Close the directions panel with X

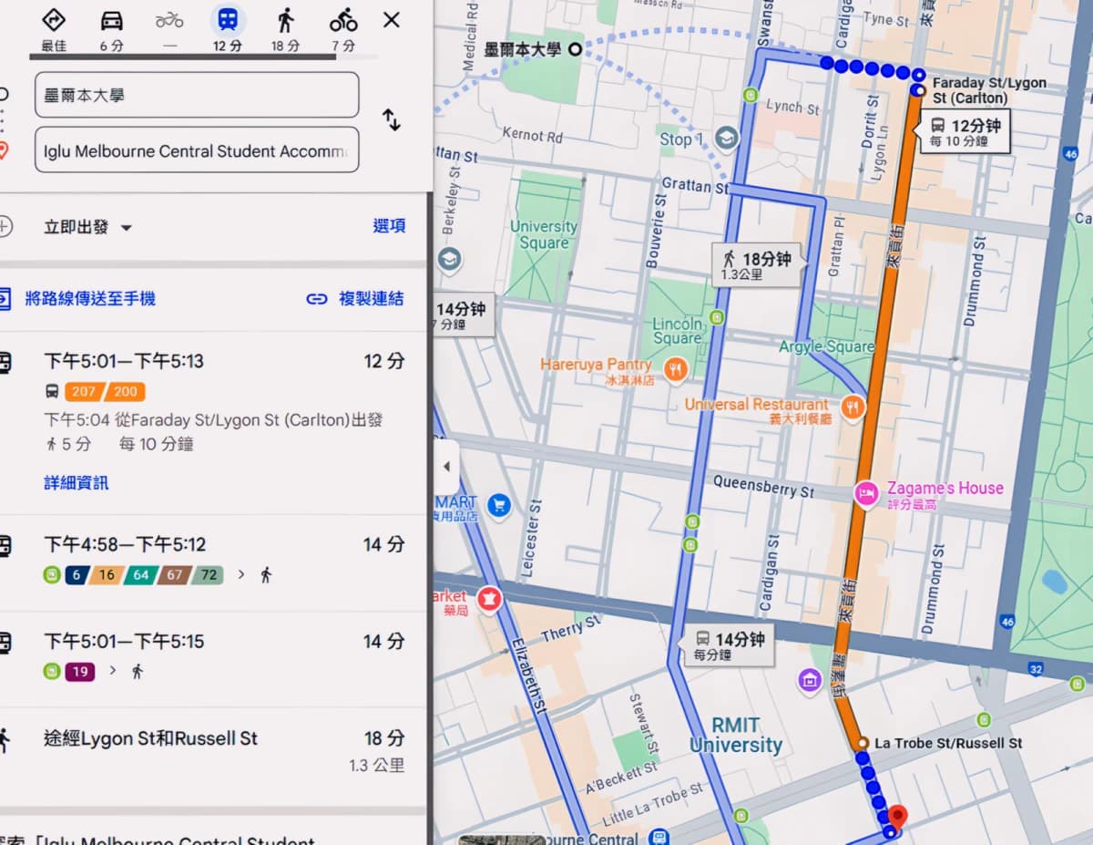tap(392, 20)
